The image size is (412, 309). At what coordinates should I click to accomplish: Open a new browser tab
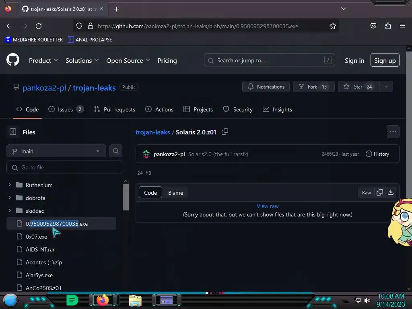click(117, 9)
